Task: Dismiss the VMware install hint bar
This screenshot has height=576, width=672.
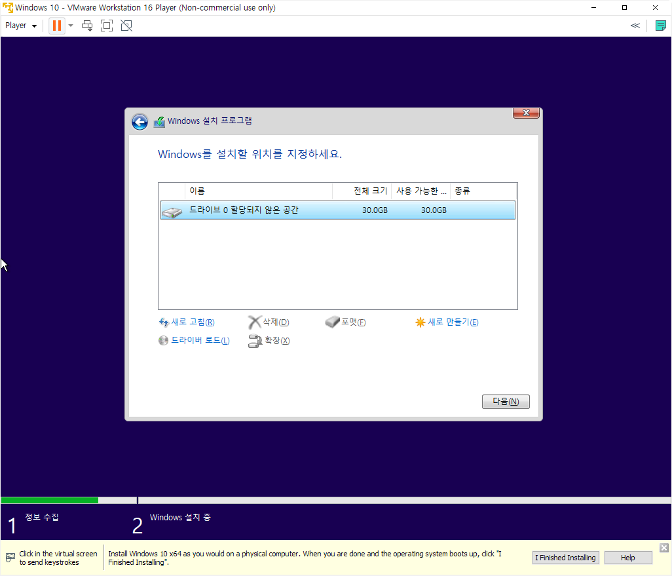Action: [664, 548]
